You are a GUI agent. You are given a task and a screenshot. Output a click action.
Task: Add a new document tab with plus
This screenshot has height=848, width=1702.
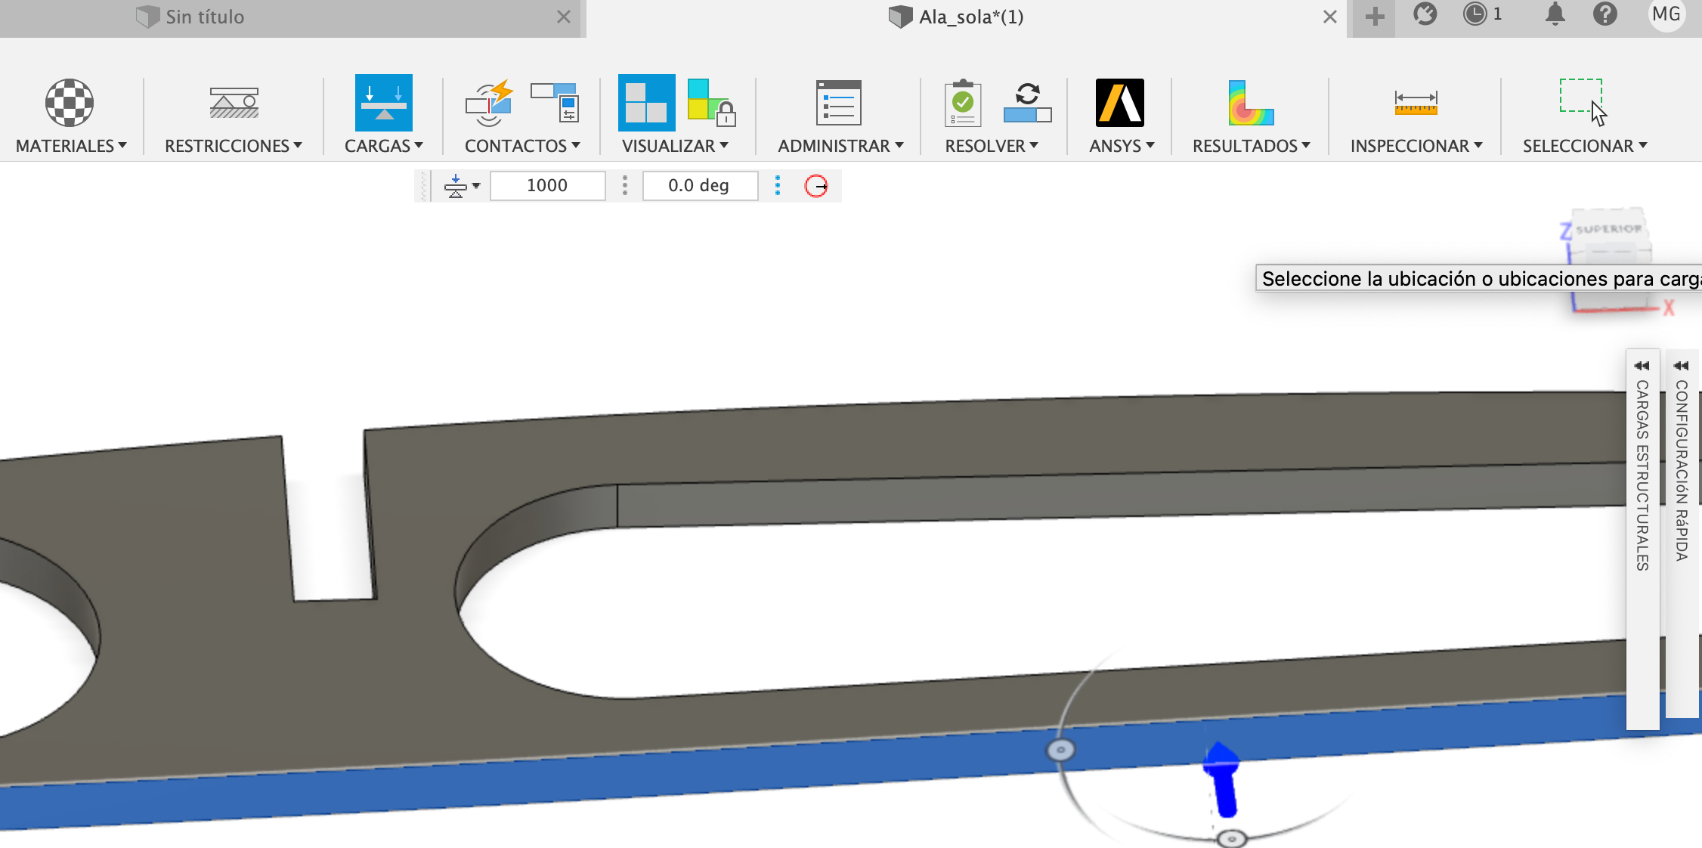pyautogui.click(x=1375, y=17)
